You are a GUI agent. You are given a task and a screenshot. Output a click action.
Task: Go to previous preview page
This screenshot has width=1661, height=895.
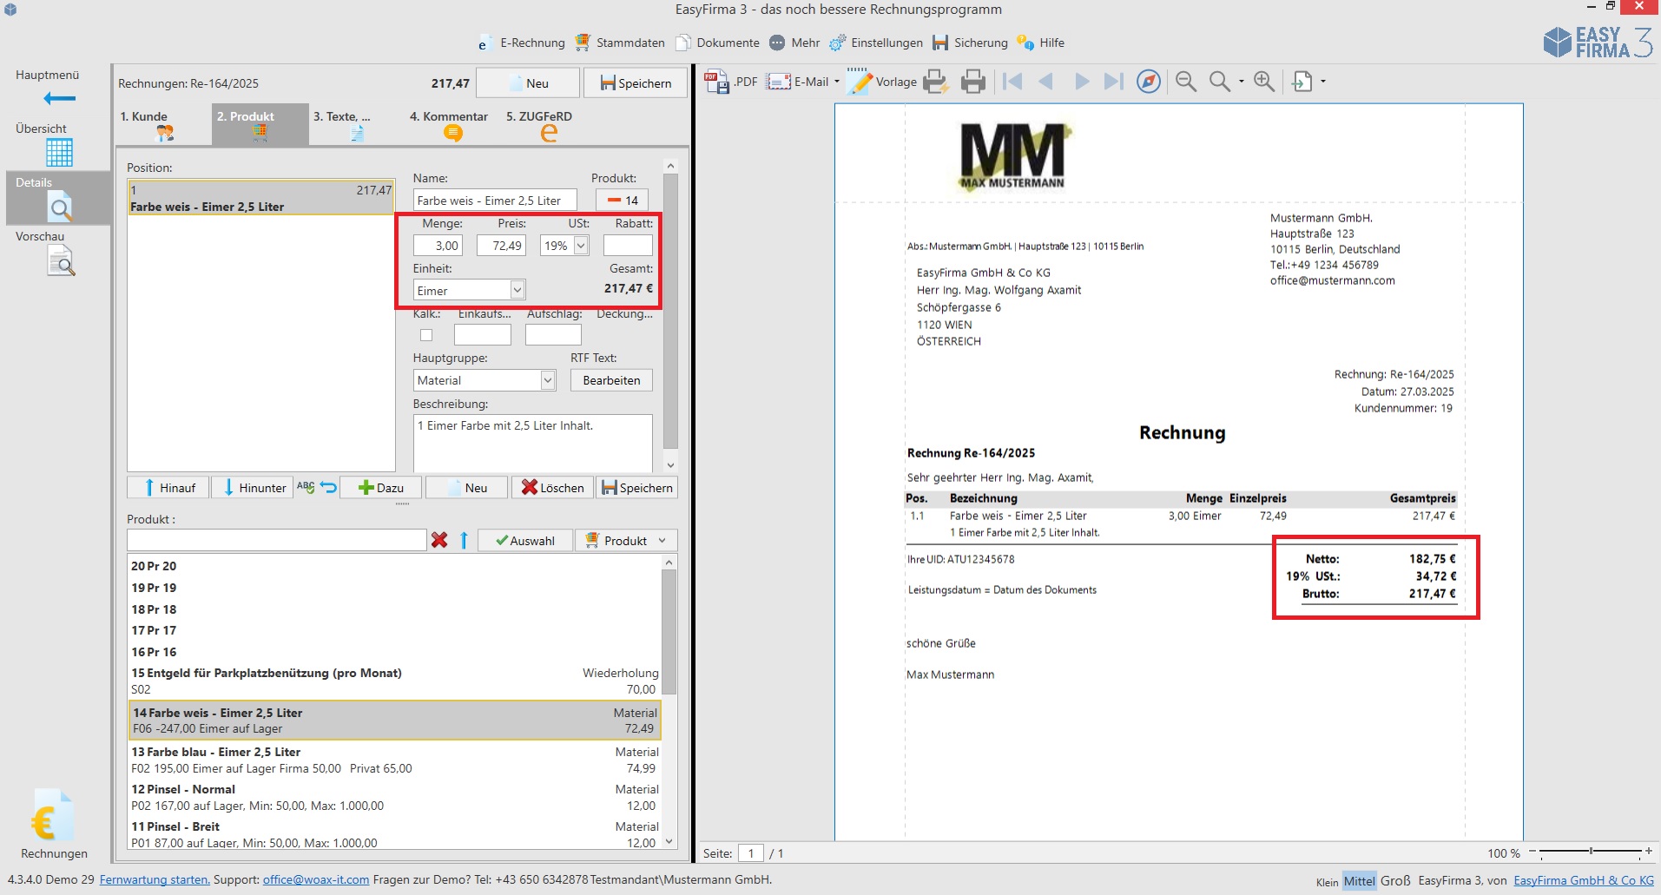pyautogui.click(x=1046, y=82)
